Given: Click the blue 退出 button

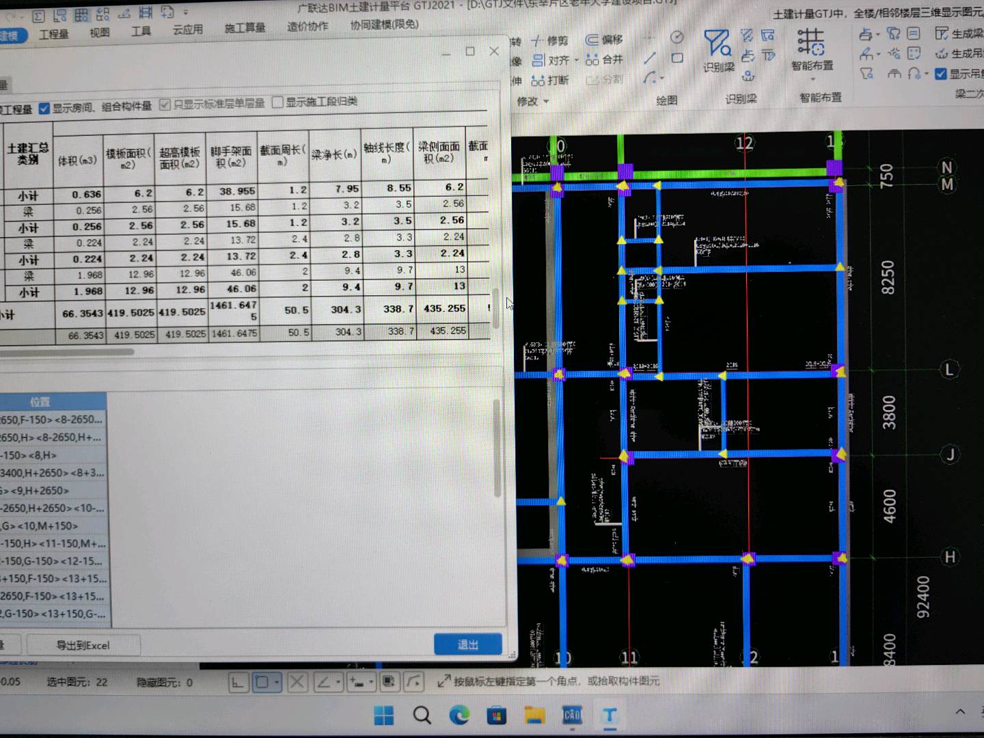Looking at the screenshot, I should (x=468, y=644).
